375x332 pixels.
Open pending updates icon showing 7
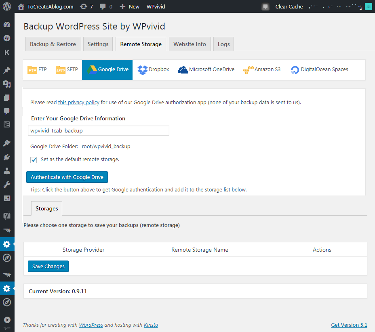[x=86, y=6]
